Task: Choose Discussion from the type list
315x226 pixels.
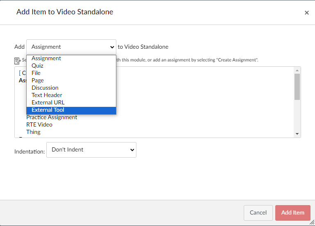Action: click(x=71, y=88)
